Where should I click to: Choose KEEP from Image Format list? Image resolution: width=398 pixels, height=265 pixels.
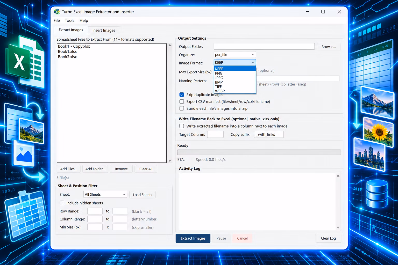pyautogui.click(x=235, y=69)
